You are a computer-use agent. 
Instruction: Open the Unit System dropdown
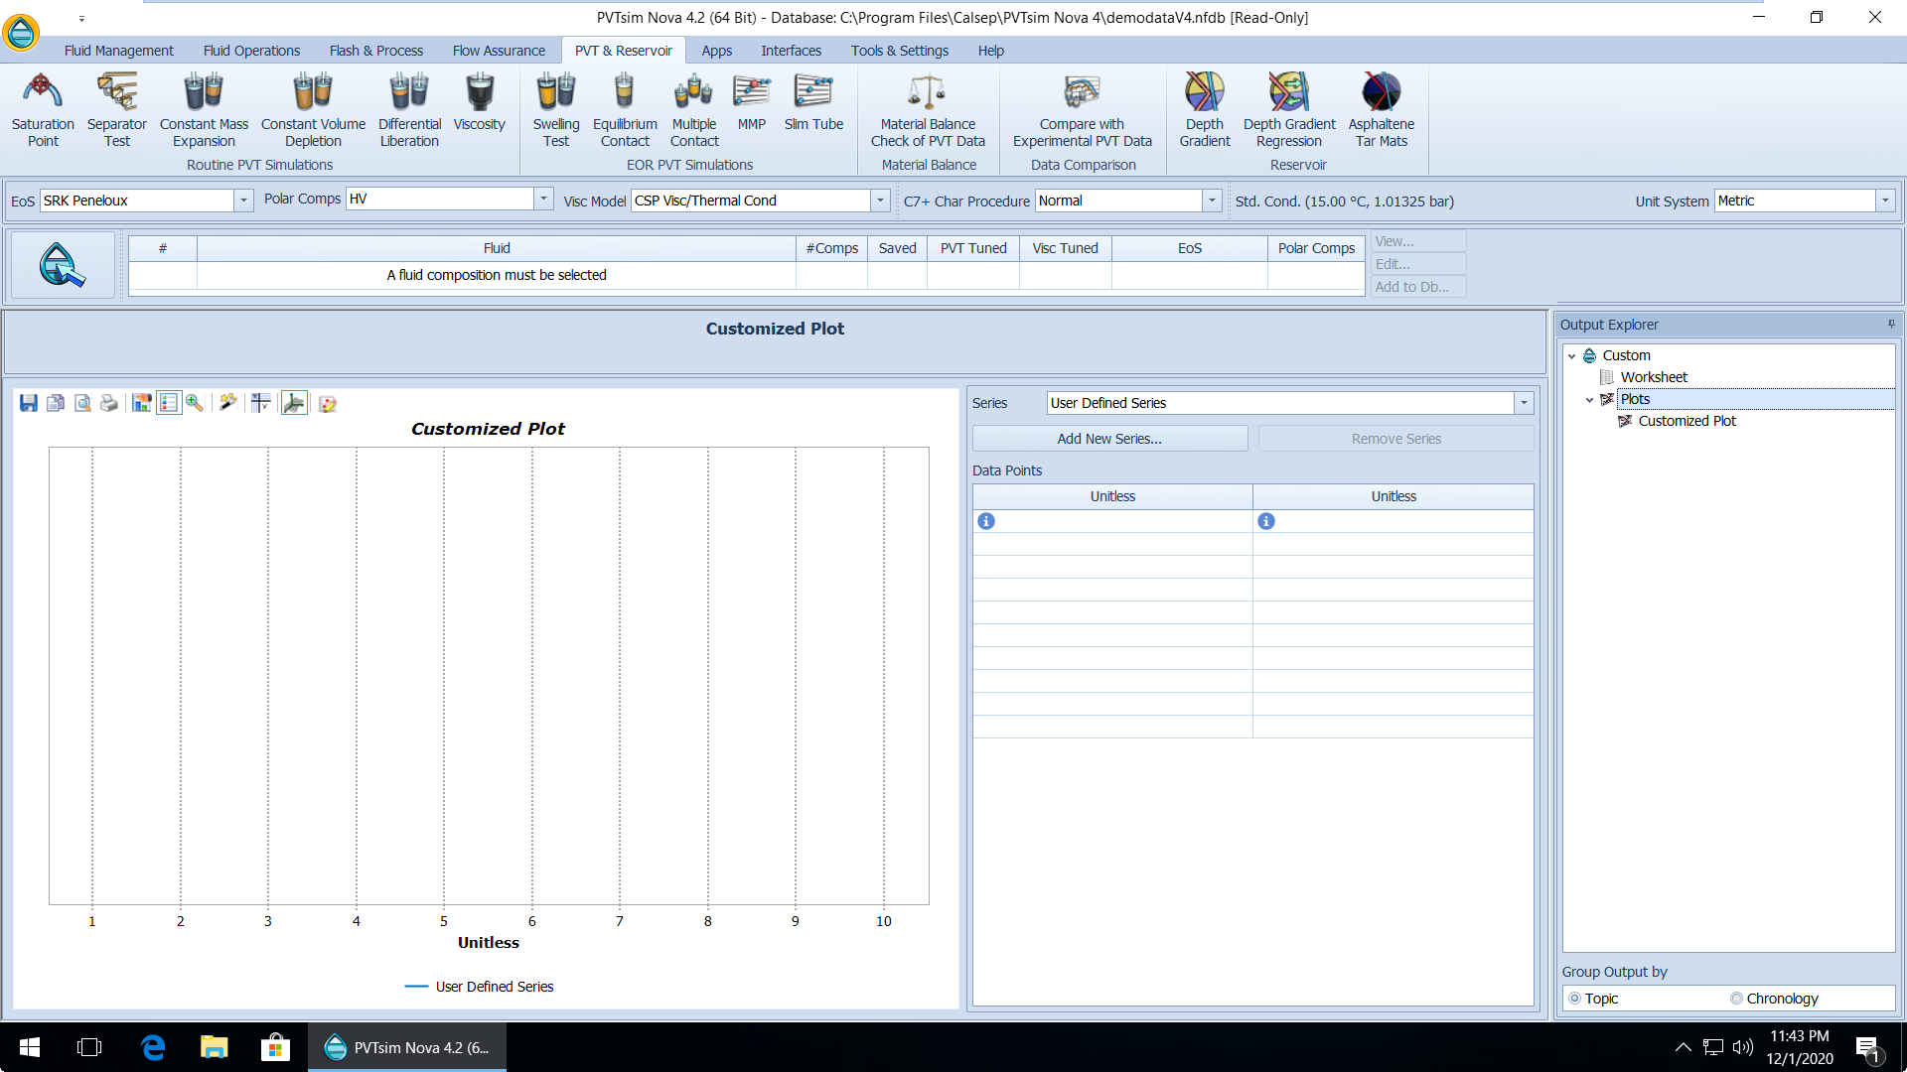click(1885, 201)
